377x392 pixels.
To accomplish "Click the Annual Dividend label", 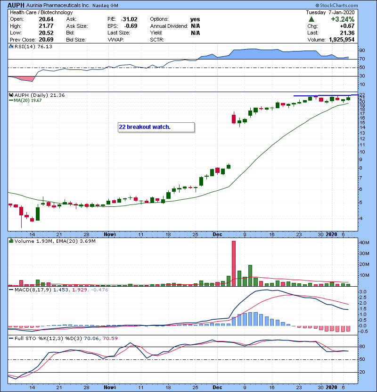I will (x=169, y=26).
